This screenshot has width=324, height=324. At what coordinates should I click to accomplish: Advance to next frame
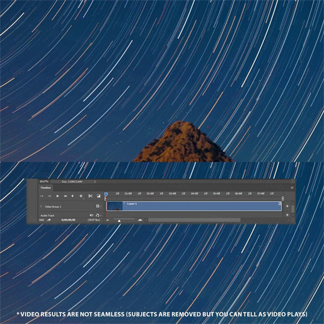(x=65, y=196)
